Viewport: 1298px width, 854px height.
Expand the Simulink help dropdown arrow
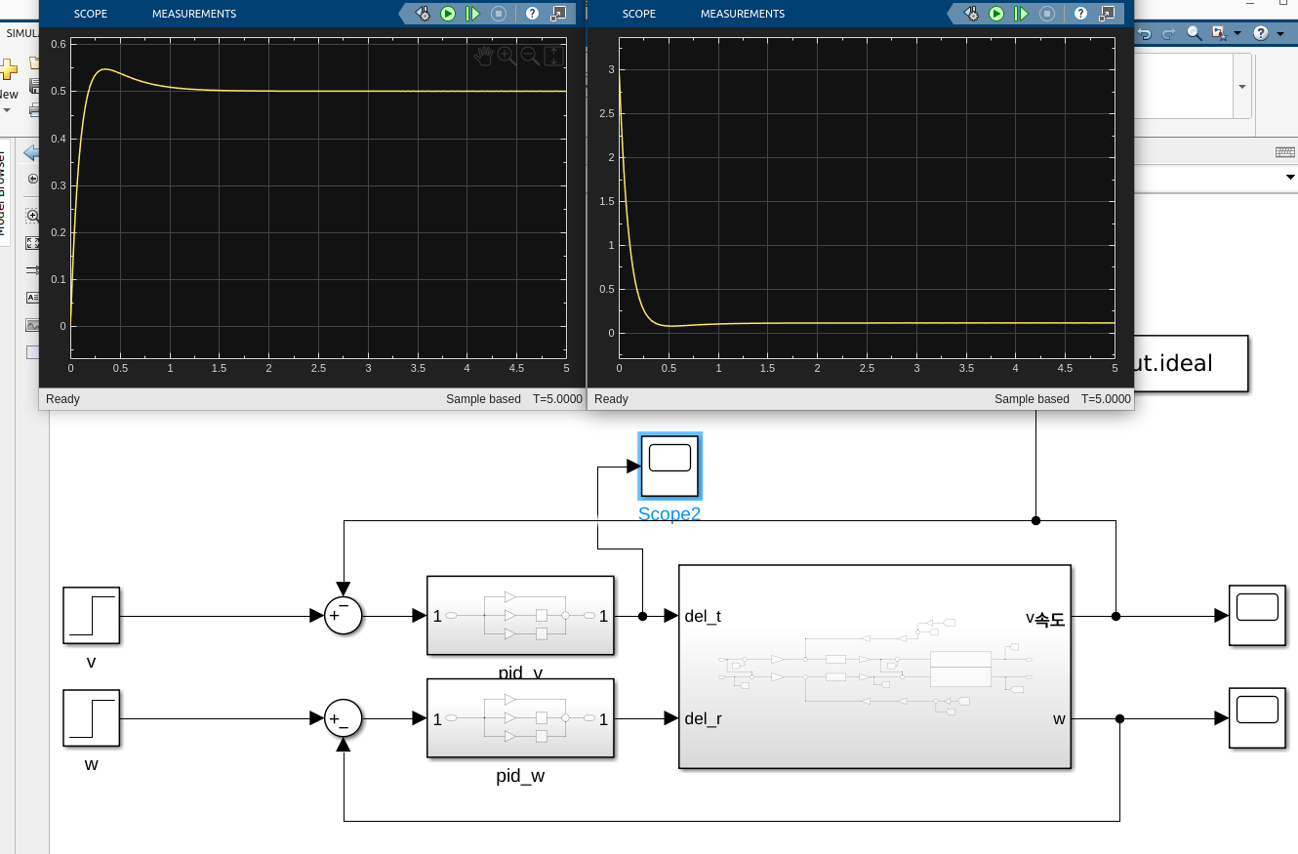tap(1280, 33)
